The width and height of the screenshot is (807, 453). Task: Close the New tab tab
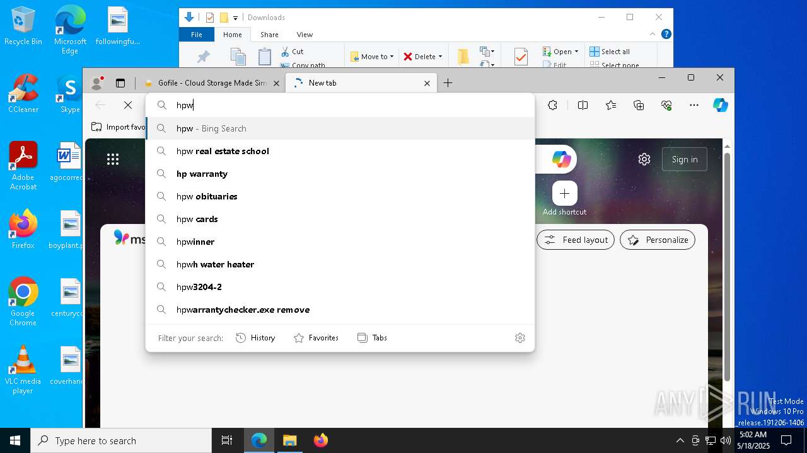pyautogui.click(x=427, y=83)
